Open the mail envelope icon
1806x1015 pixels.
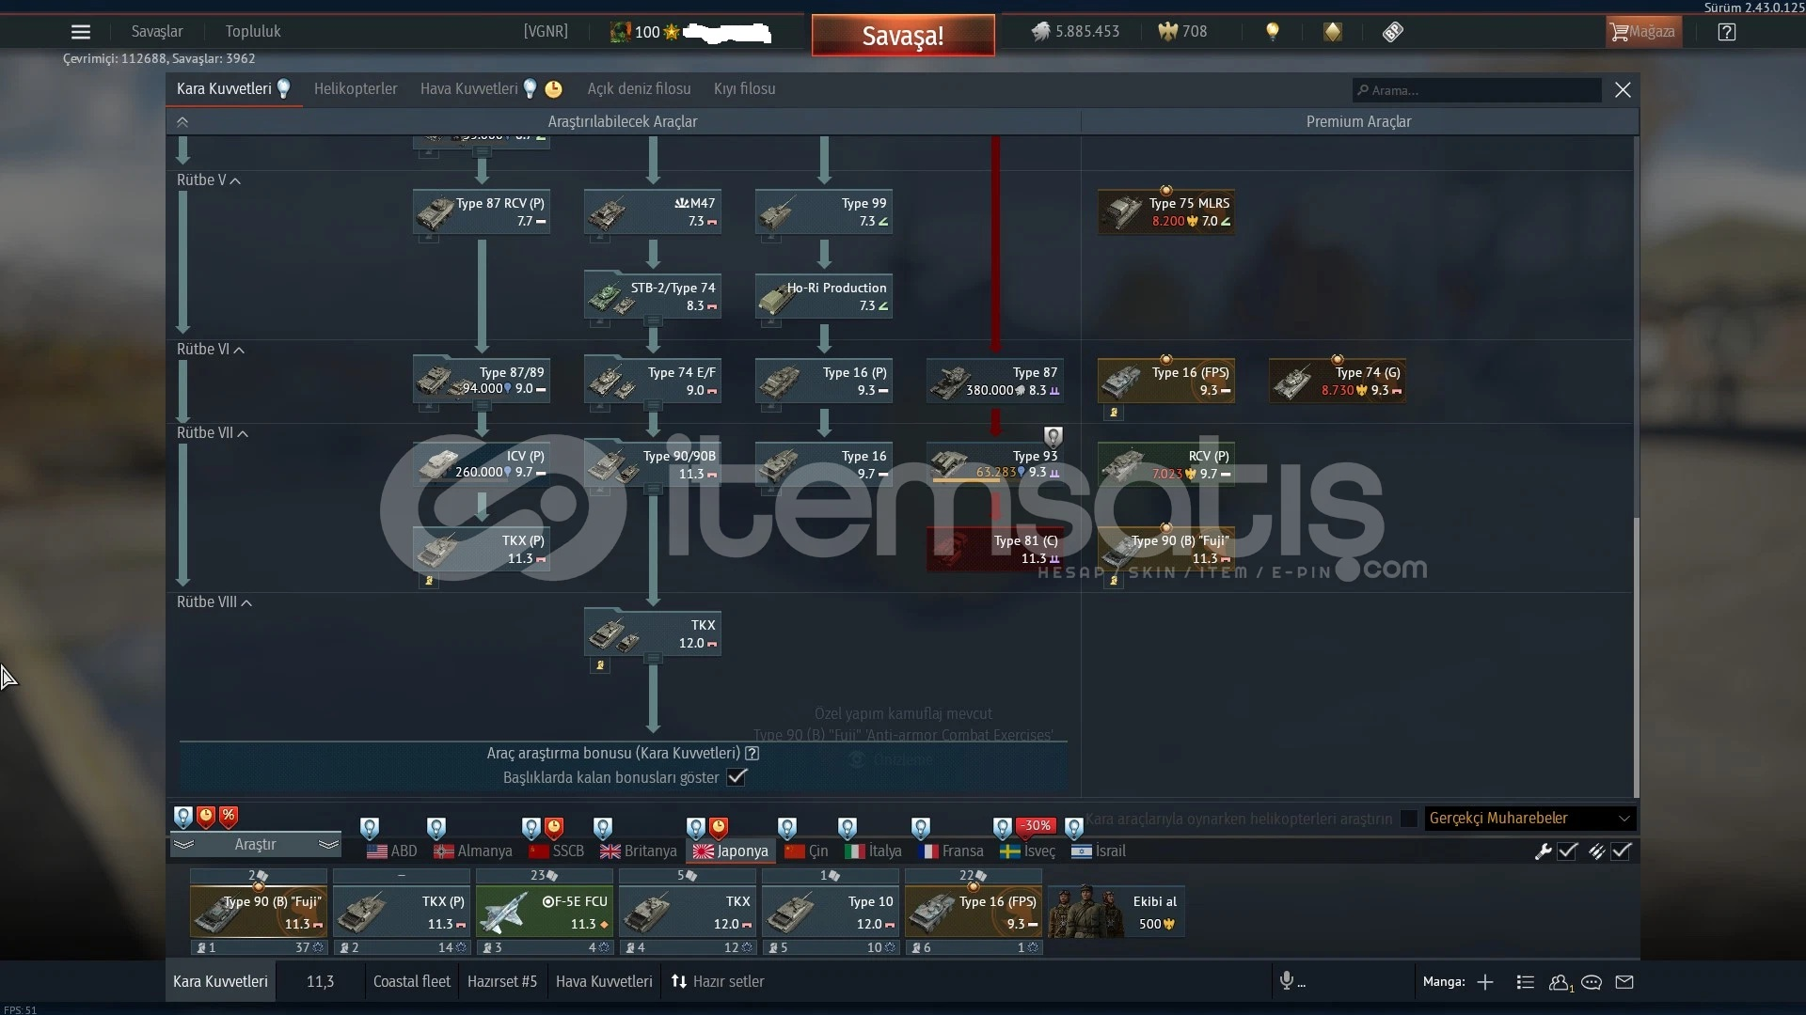(x=1624, y=982)
